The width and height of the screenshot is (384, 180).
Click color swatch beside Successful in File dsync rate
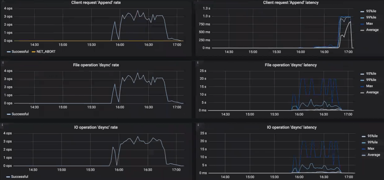pyautogui.click(x=8, y=114)
